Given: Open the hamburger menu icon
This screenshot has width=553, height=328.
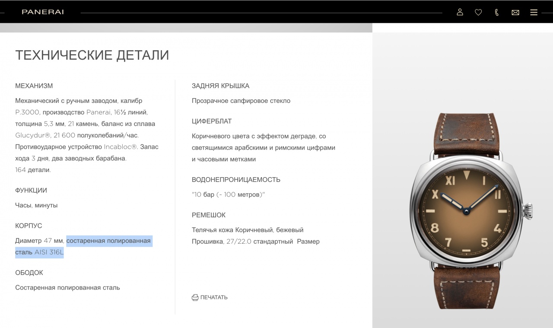Looking at the screenshot, I should pos(534,13).
